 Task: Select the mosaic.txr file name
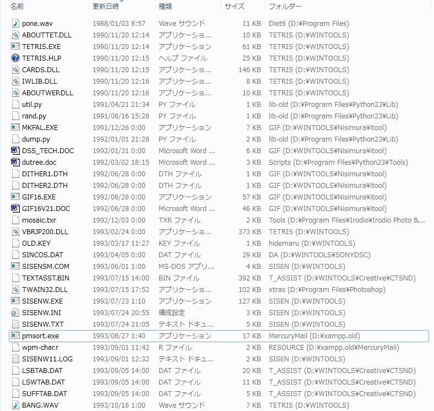[x=39, y=220]
